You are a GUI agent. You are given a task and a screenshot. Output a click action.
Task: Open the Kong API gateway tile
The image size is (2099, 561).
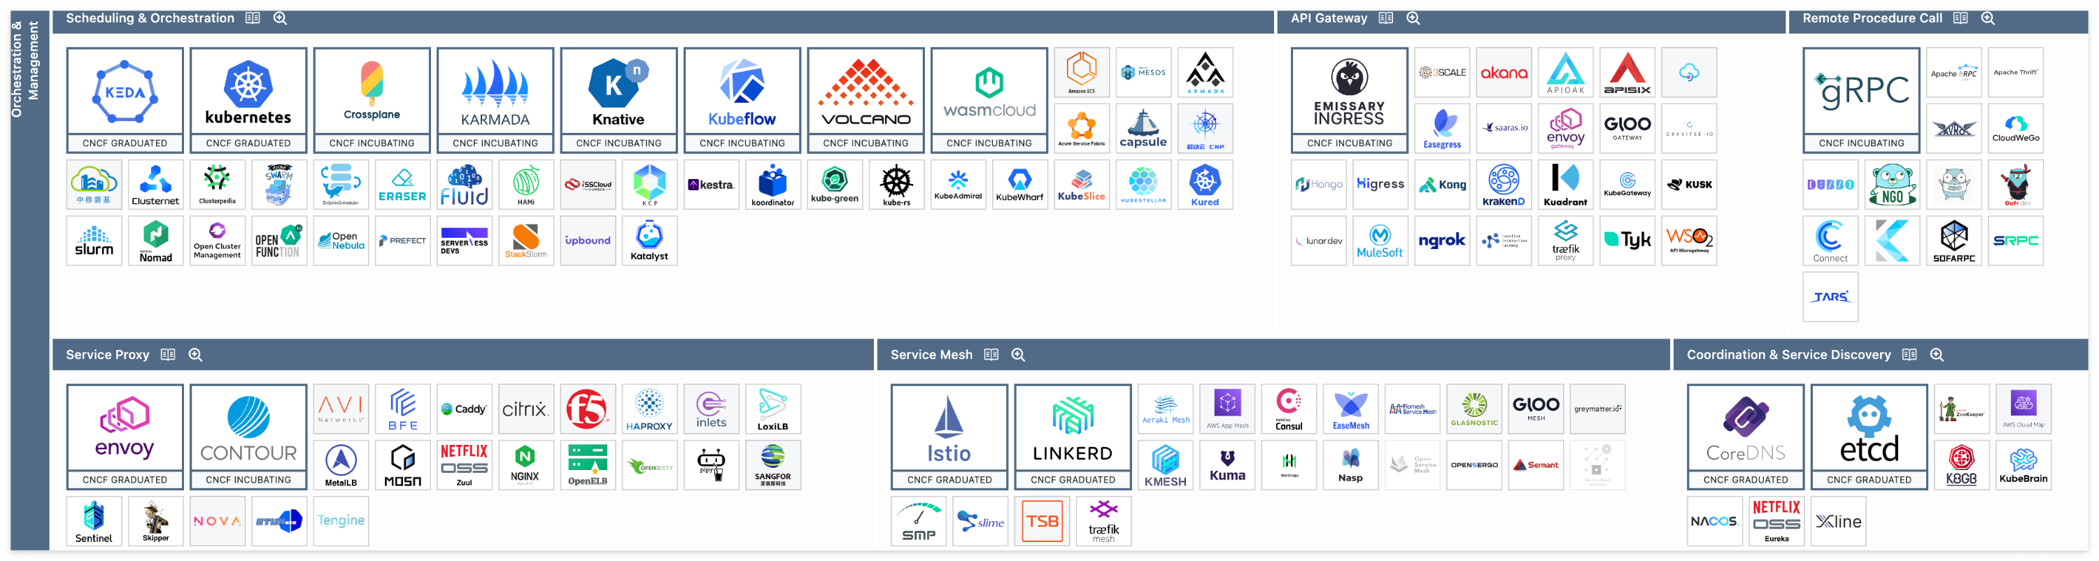coord(1442,185)
